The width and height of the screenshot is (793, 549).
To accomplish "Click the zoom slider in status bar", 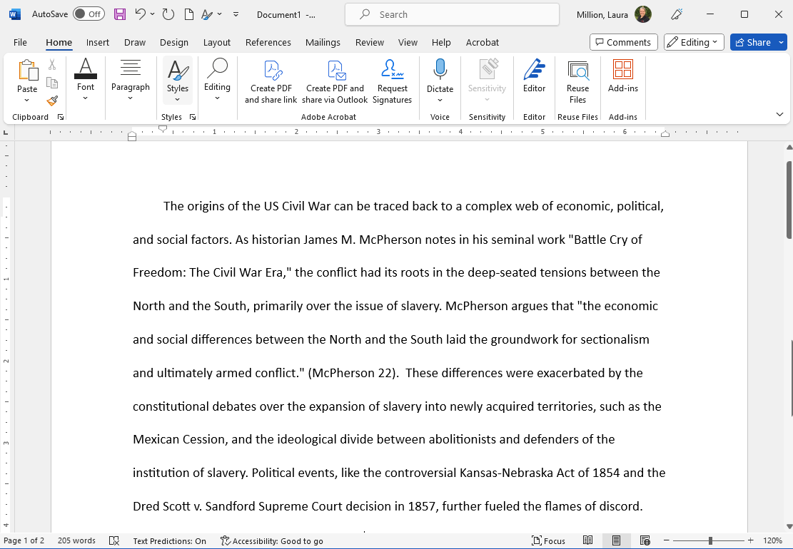I will pyautogui.click(x=709, y=540).
